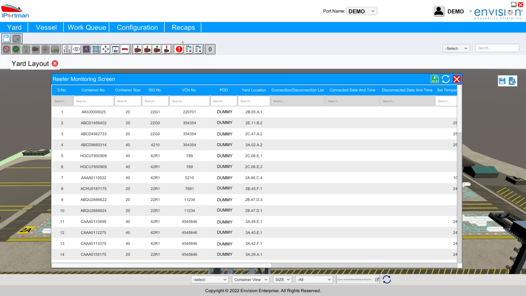Open the -Select- dropdown near the search box
The width and height of the screenshot is (526, 296).
click(x=456, y=48)
